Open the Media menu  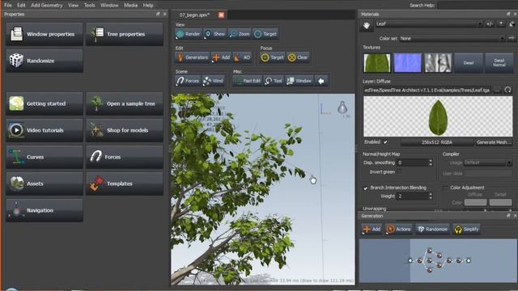130,6
